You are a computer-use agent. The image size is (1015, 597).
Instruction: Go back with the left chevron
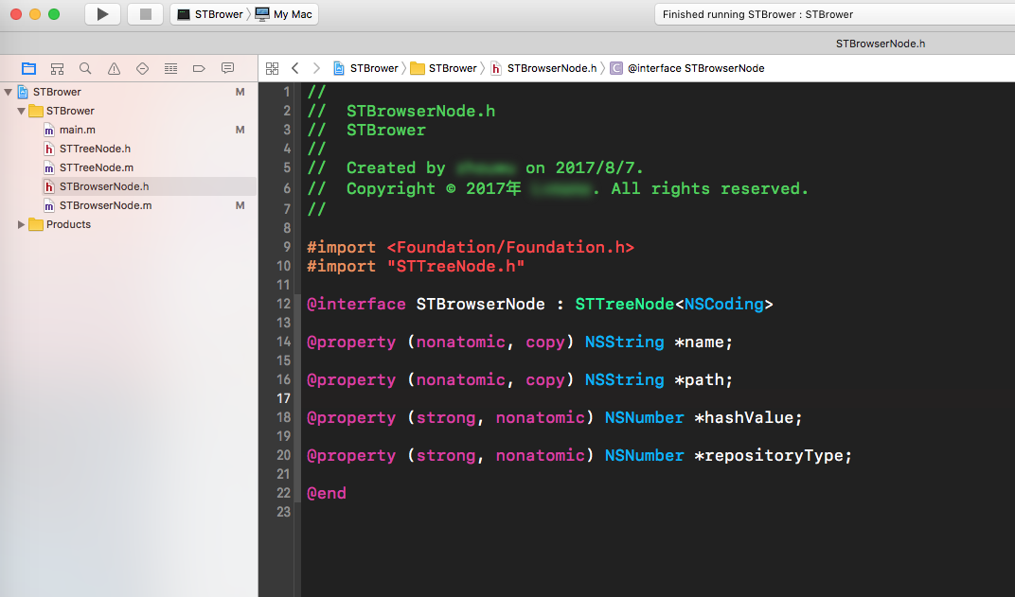click(x=294, y=68)
